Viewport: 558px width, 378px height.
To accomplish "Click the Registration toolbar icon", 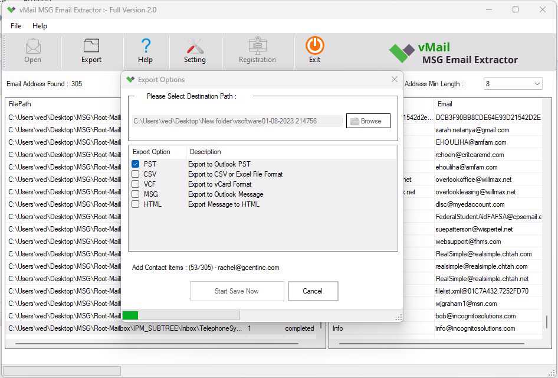I will tap(257, 45).
